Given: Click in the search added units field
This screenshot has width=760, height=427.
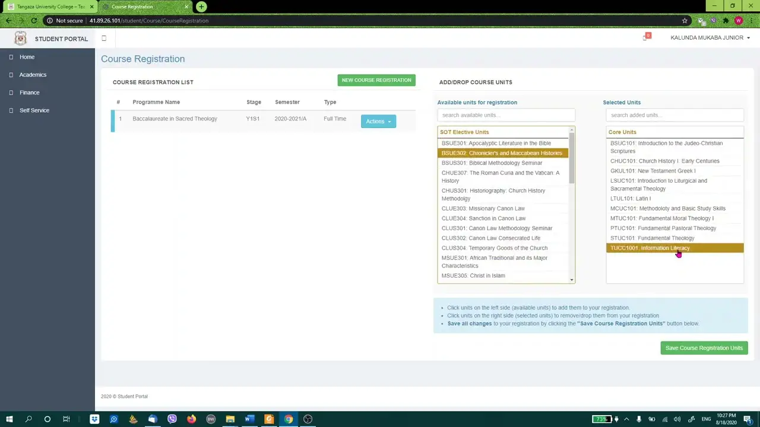Looking at the screenshot, I should coord(675,115).
